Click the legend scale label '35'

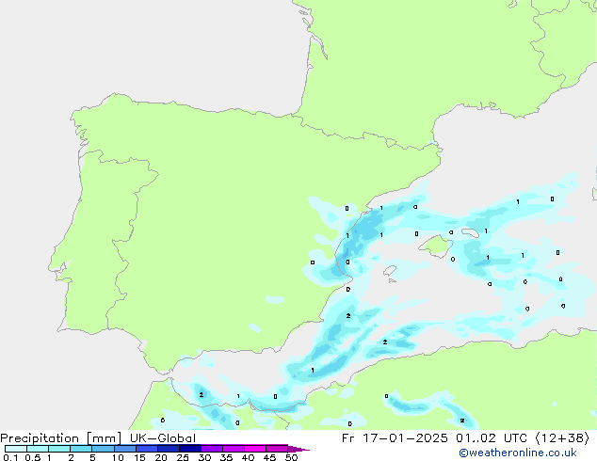(x=226, y=457)
